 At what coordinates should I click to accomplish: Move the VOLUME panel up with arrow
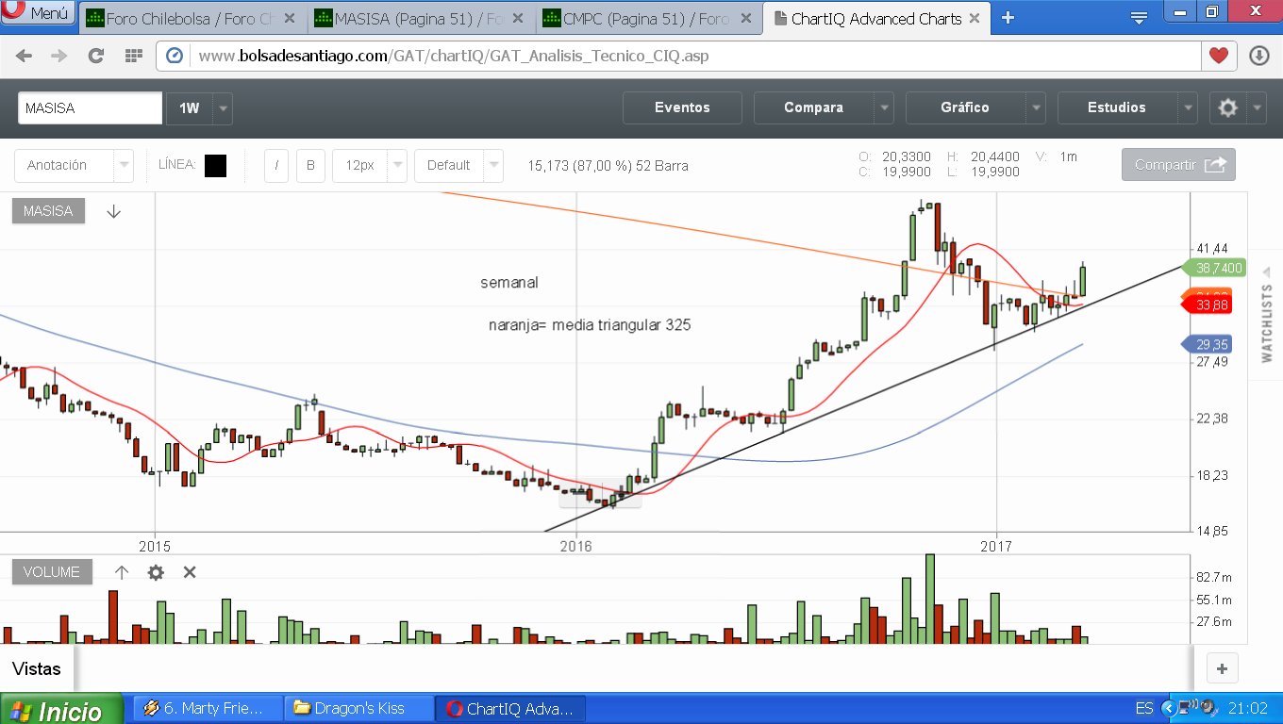(122, 572)
